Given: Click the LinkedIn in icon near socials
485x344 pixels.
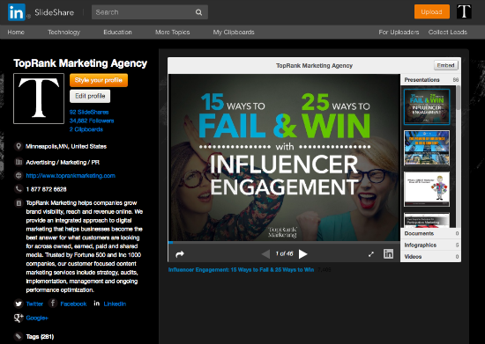Looking at the screenshot, I should (96, 304).
